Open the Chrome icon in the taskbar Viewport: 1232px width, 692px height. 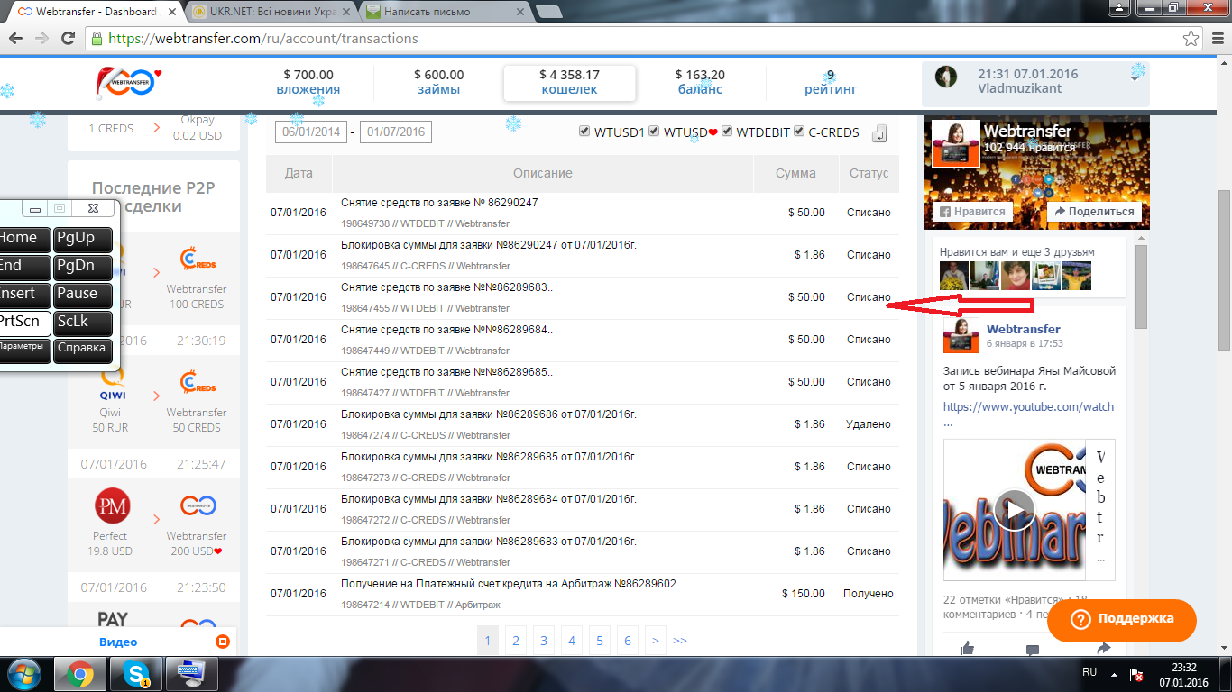click(x=79, y=674)
